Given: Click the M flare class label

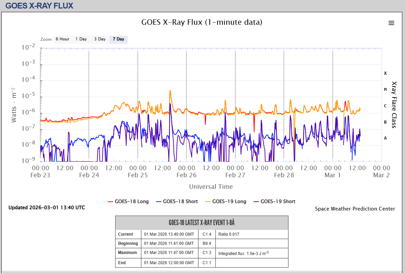Looking at the screenshot, I should [385, 90].
